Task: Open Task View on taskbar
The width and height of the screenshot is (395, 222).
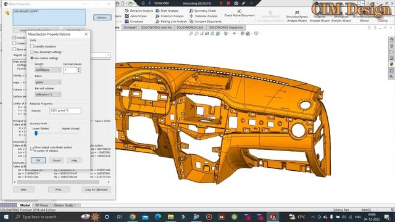Action: (119, 216)
